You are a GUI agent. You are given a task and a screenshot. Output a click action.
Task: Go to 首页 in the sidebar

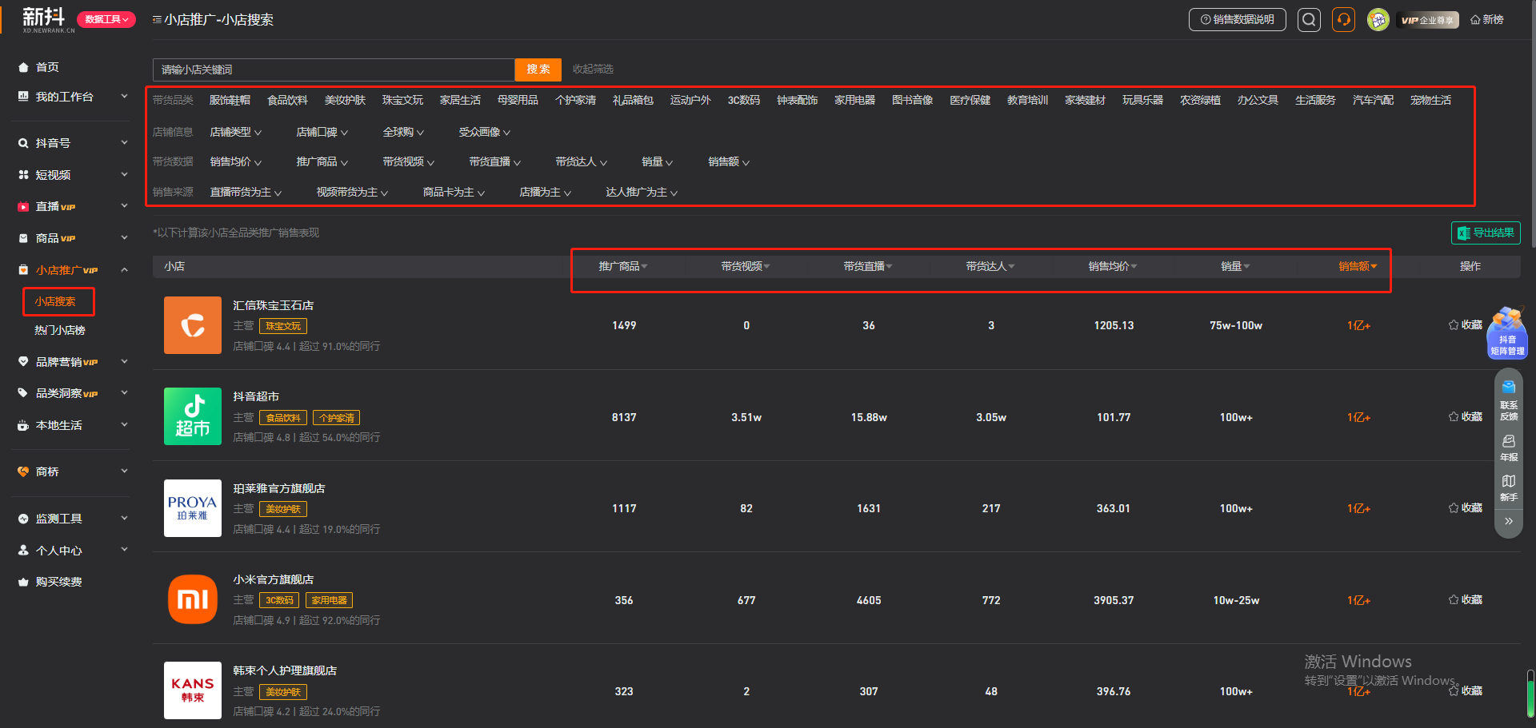(x=47, y=67)
